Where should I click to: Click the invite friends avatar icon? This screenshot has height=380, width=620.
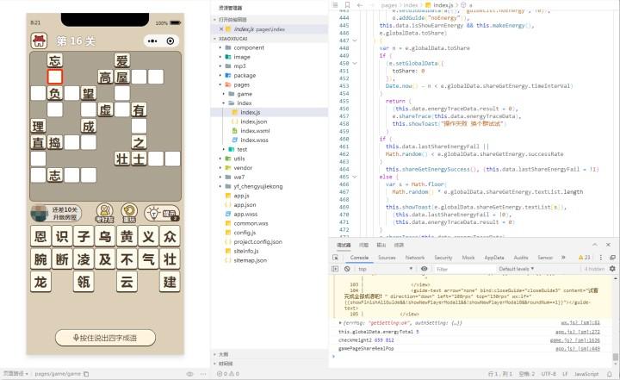[104, 210]
